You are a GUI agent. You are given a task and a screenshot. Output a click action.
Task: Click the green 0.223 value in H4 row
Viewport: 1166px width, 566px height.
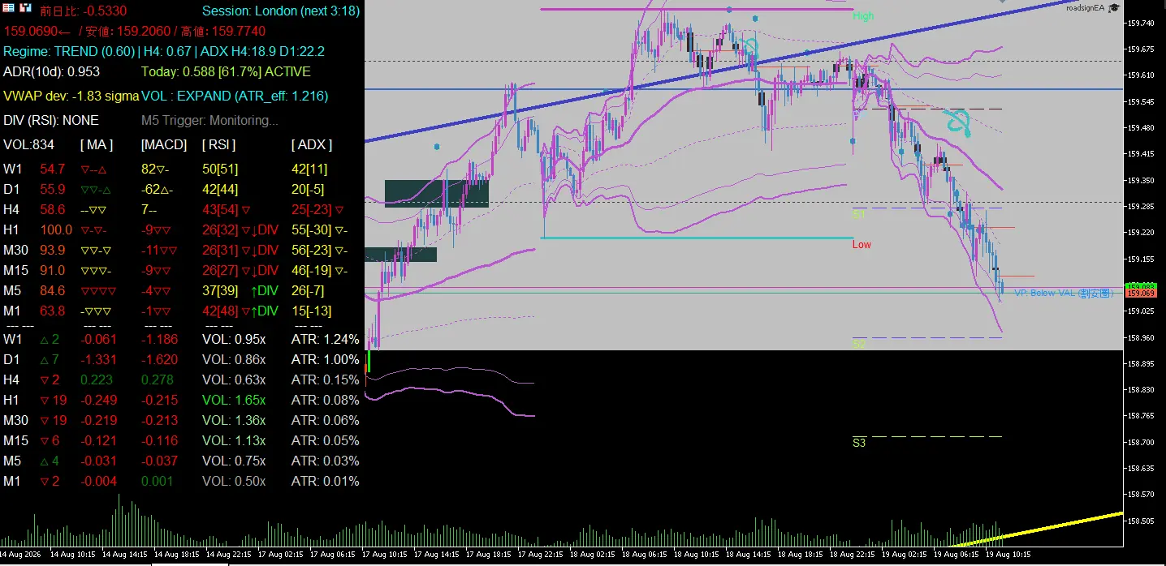coord(97,379)
